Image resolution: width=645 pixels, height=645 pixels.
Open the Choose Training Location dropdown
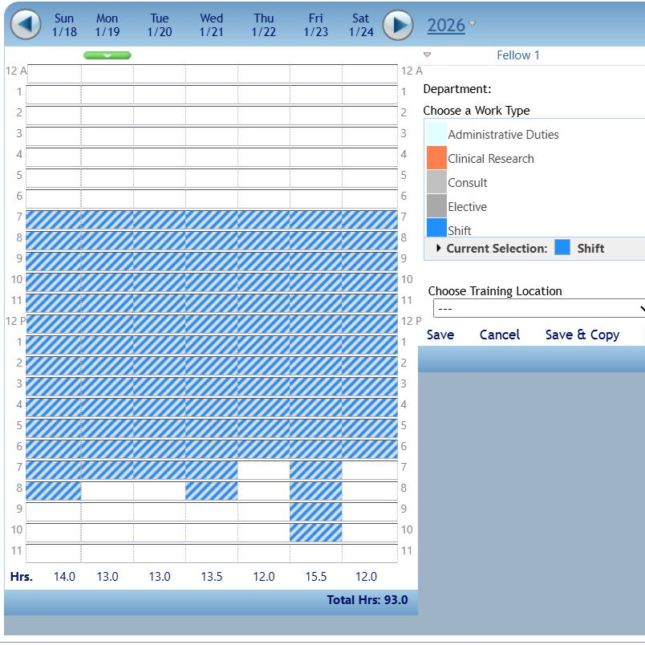539,309
